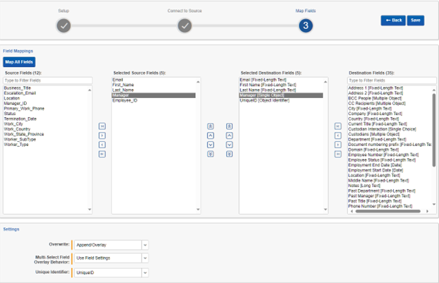Select Business_Title in Source Fields
439x283 pixels.
coord(18,88)
